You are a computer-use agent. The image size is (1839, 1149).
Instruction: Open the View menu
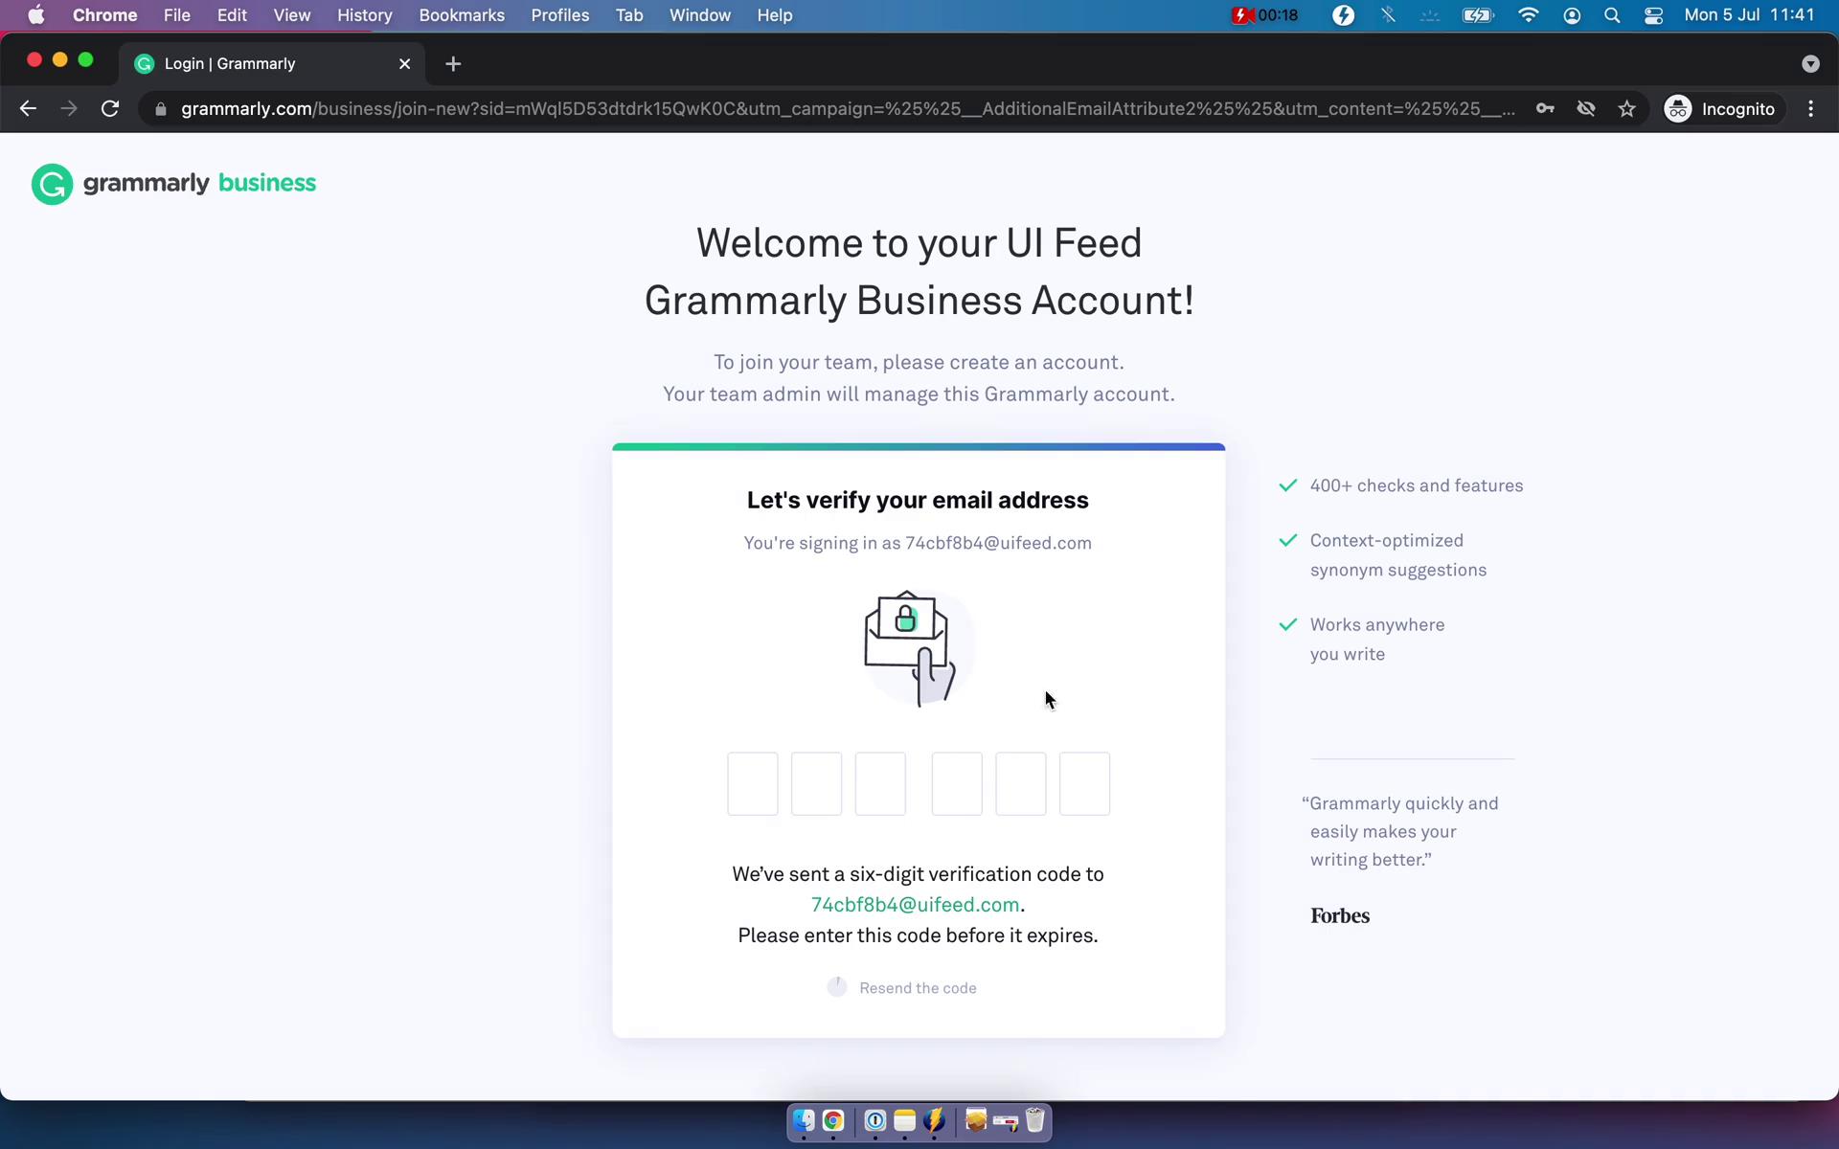pyautogui.click(x=291, y=15)
